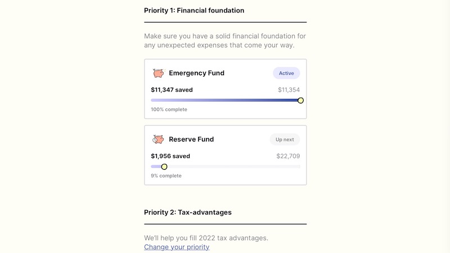Image resolution: width=450 pixels, height=253 pixels.
Task: Click the 9% complete label
Action: 166,176
